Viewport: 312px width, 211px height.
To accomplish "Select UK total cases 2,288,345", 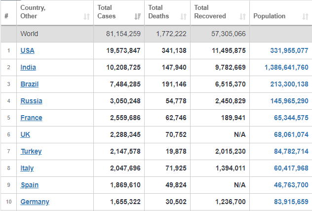I will [125, 134].
